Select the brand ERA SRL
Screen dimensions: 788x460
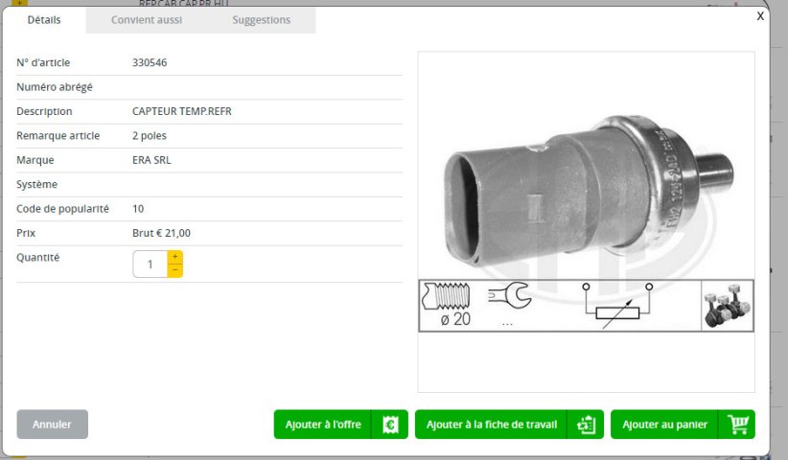151,160
